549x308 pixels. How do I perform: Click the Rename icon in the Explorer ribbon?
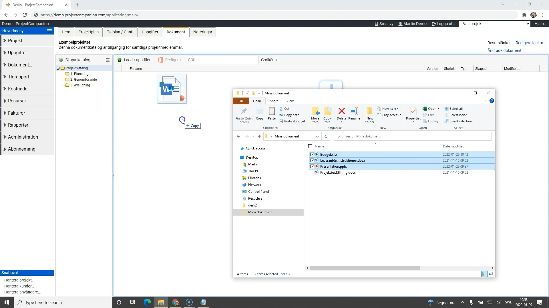pyautogui.click(x=354, y=111)
